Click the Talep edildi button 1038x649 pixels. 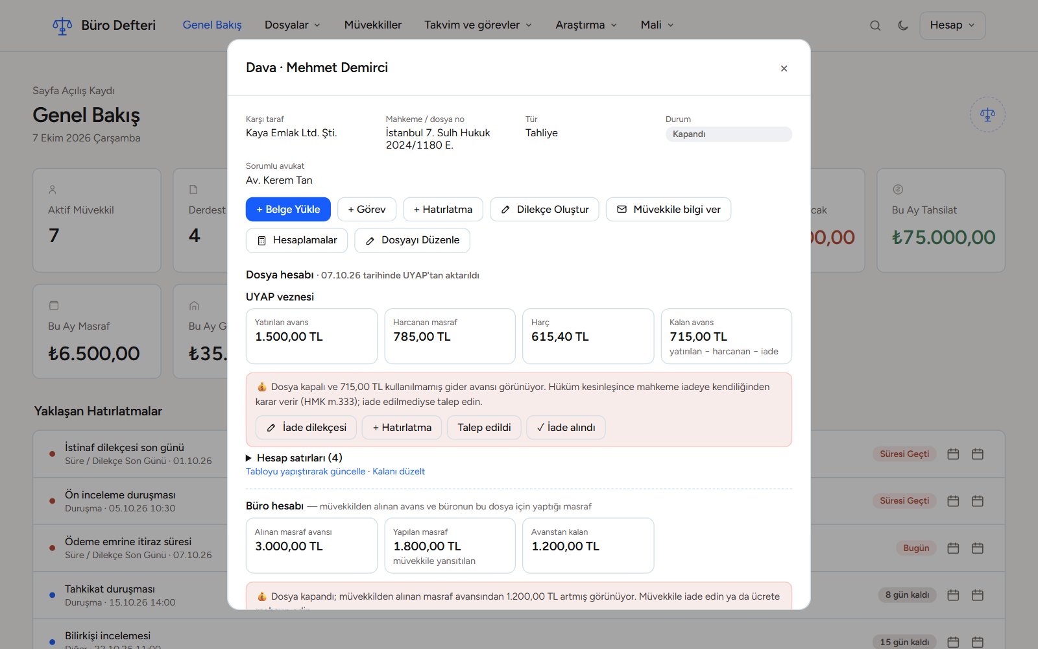484,427
